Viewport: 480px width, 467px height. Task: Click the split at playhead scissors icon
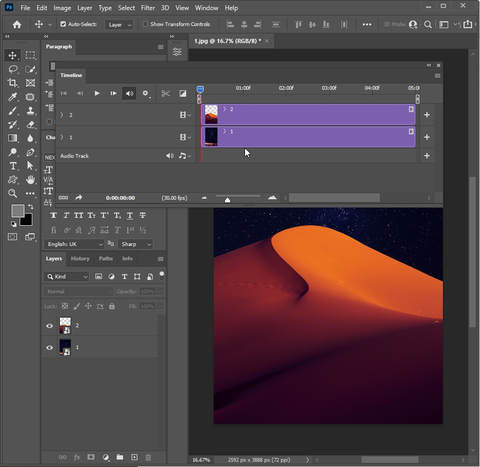[x=165, y=94]
